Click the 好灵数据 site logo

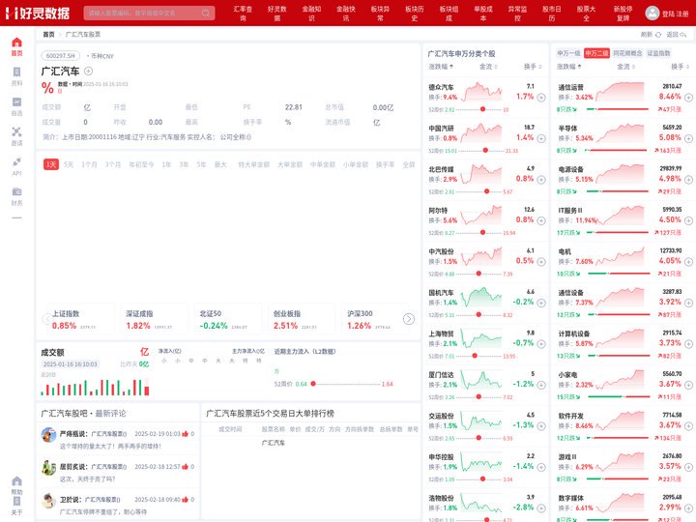[38, 13]
